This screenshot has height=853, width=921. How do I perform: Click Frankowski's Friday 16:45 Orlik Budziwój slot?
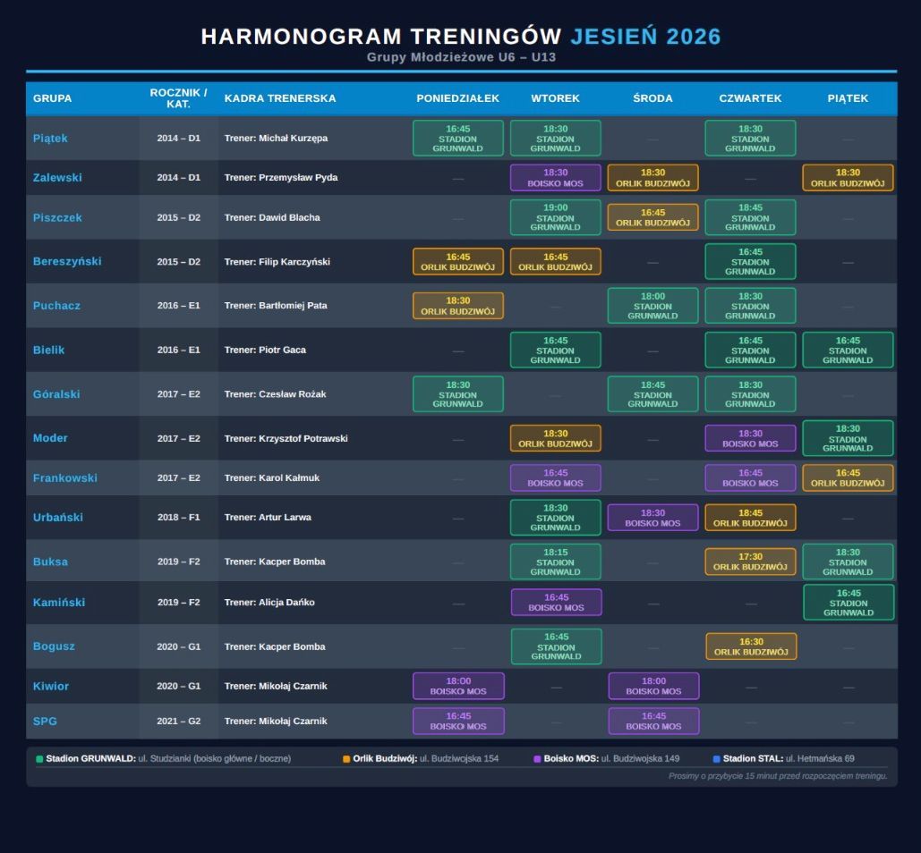(848, 478)
